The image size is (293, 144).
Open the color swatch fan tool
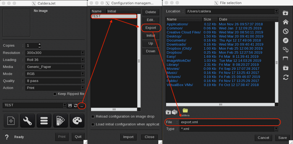[x=60, y=121]
